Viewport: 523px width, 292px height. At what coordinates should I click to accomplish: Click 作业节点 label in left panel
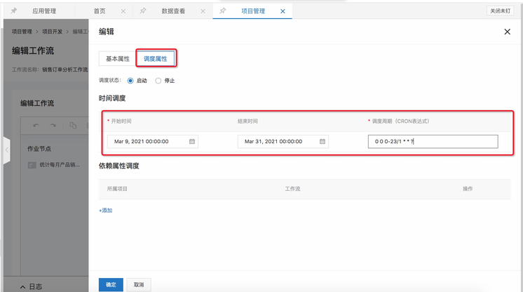click(39, 149)
